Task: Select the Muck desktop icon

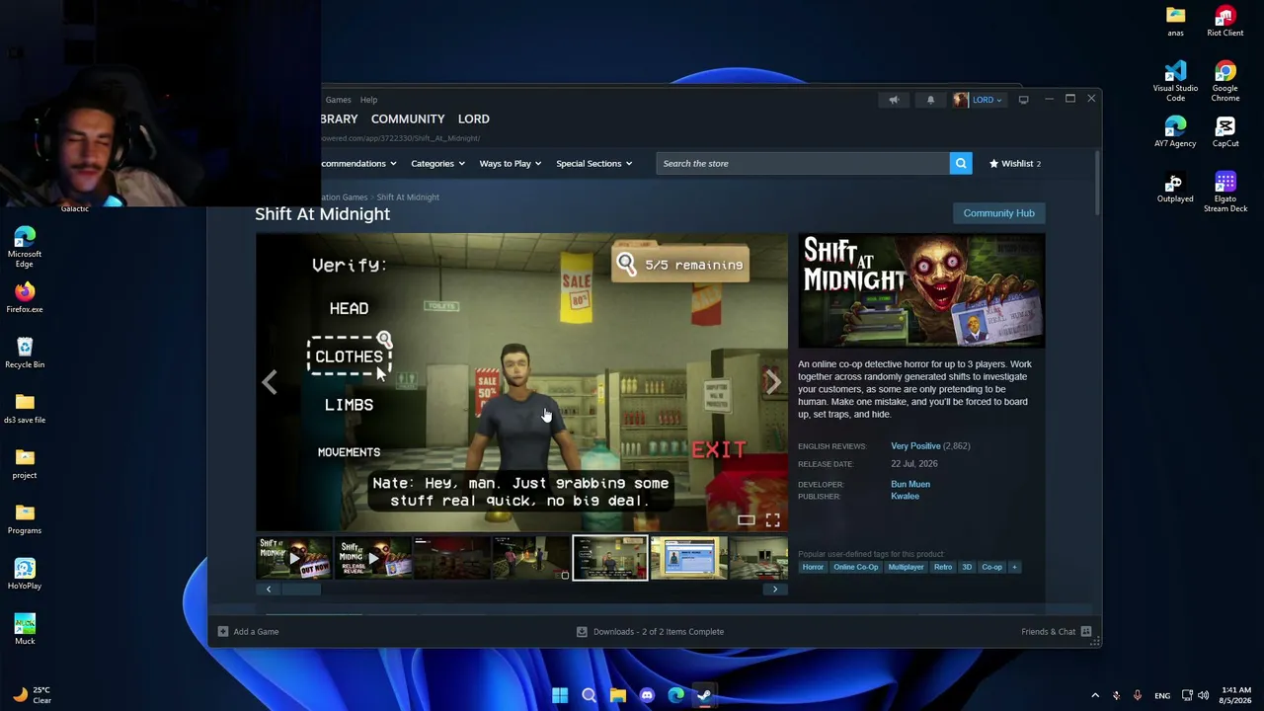Action: point(25,629)
